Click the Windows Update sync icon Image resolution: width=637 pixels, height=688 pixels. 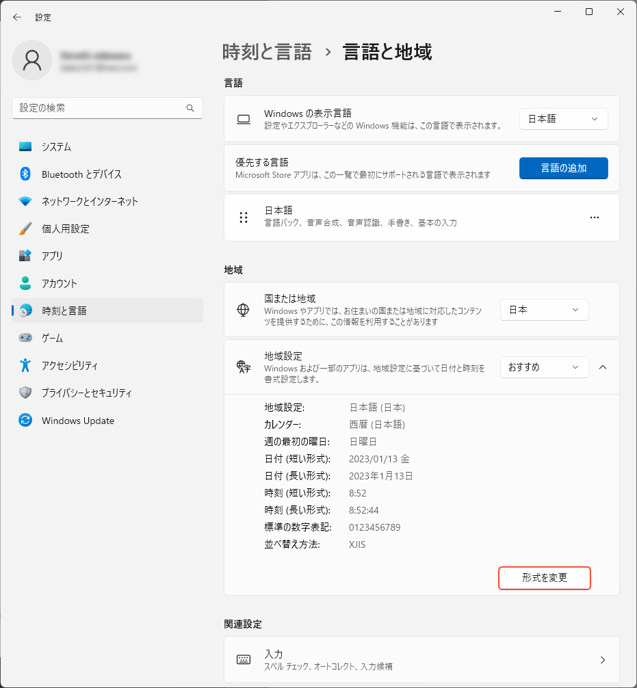tap(25, 421)
